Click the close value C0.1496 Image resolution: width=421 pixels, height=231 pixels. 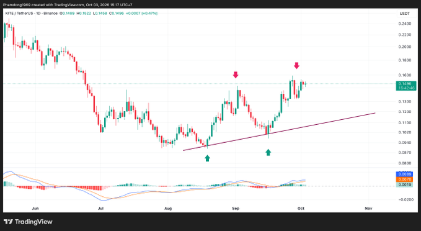point(117,13)
